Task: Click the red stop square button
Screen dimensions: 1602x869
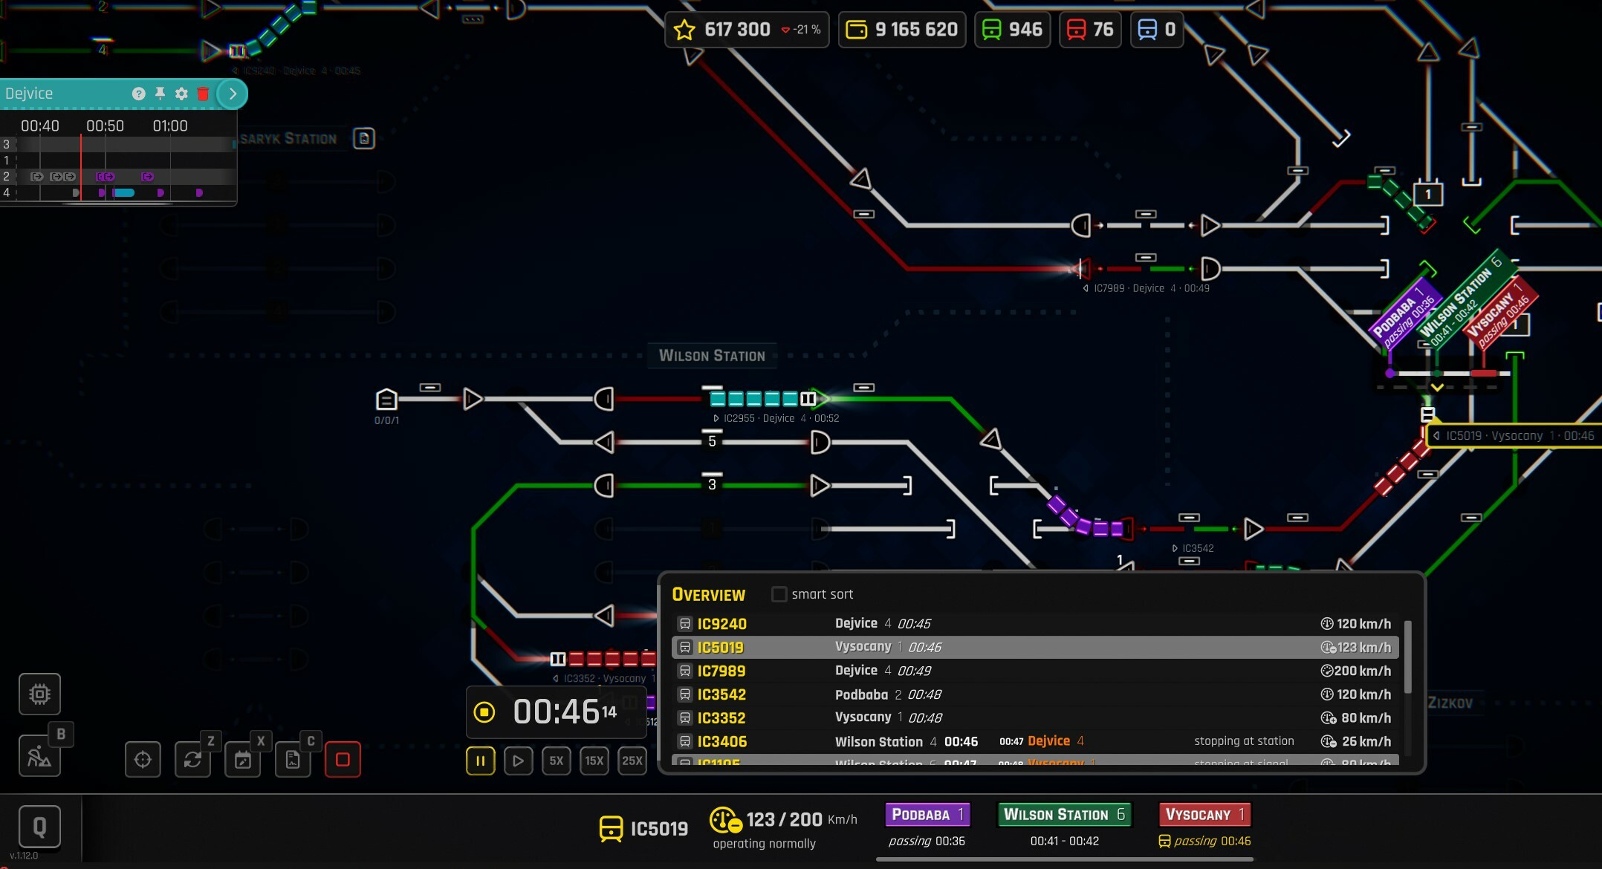Action: (343, 760)
